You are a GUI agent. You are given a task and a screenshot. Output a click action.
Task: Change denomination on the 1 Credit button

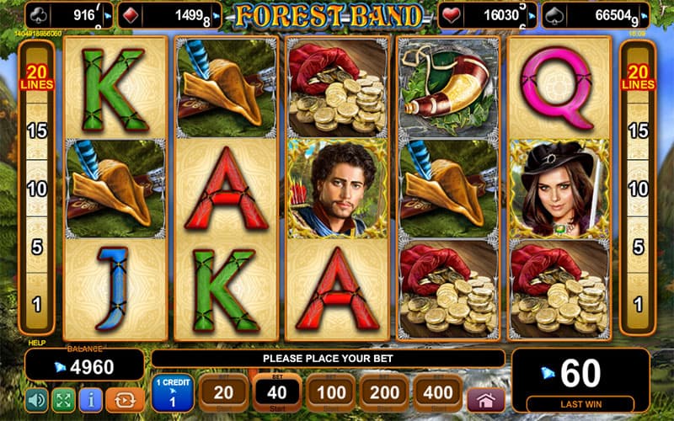[x=173, y=392]
